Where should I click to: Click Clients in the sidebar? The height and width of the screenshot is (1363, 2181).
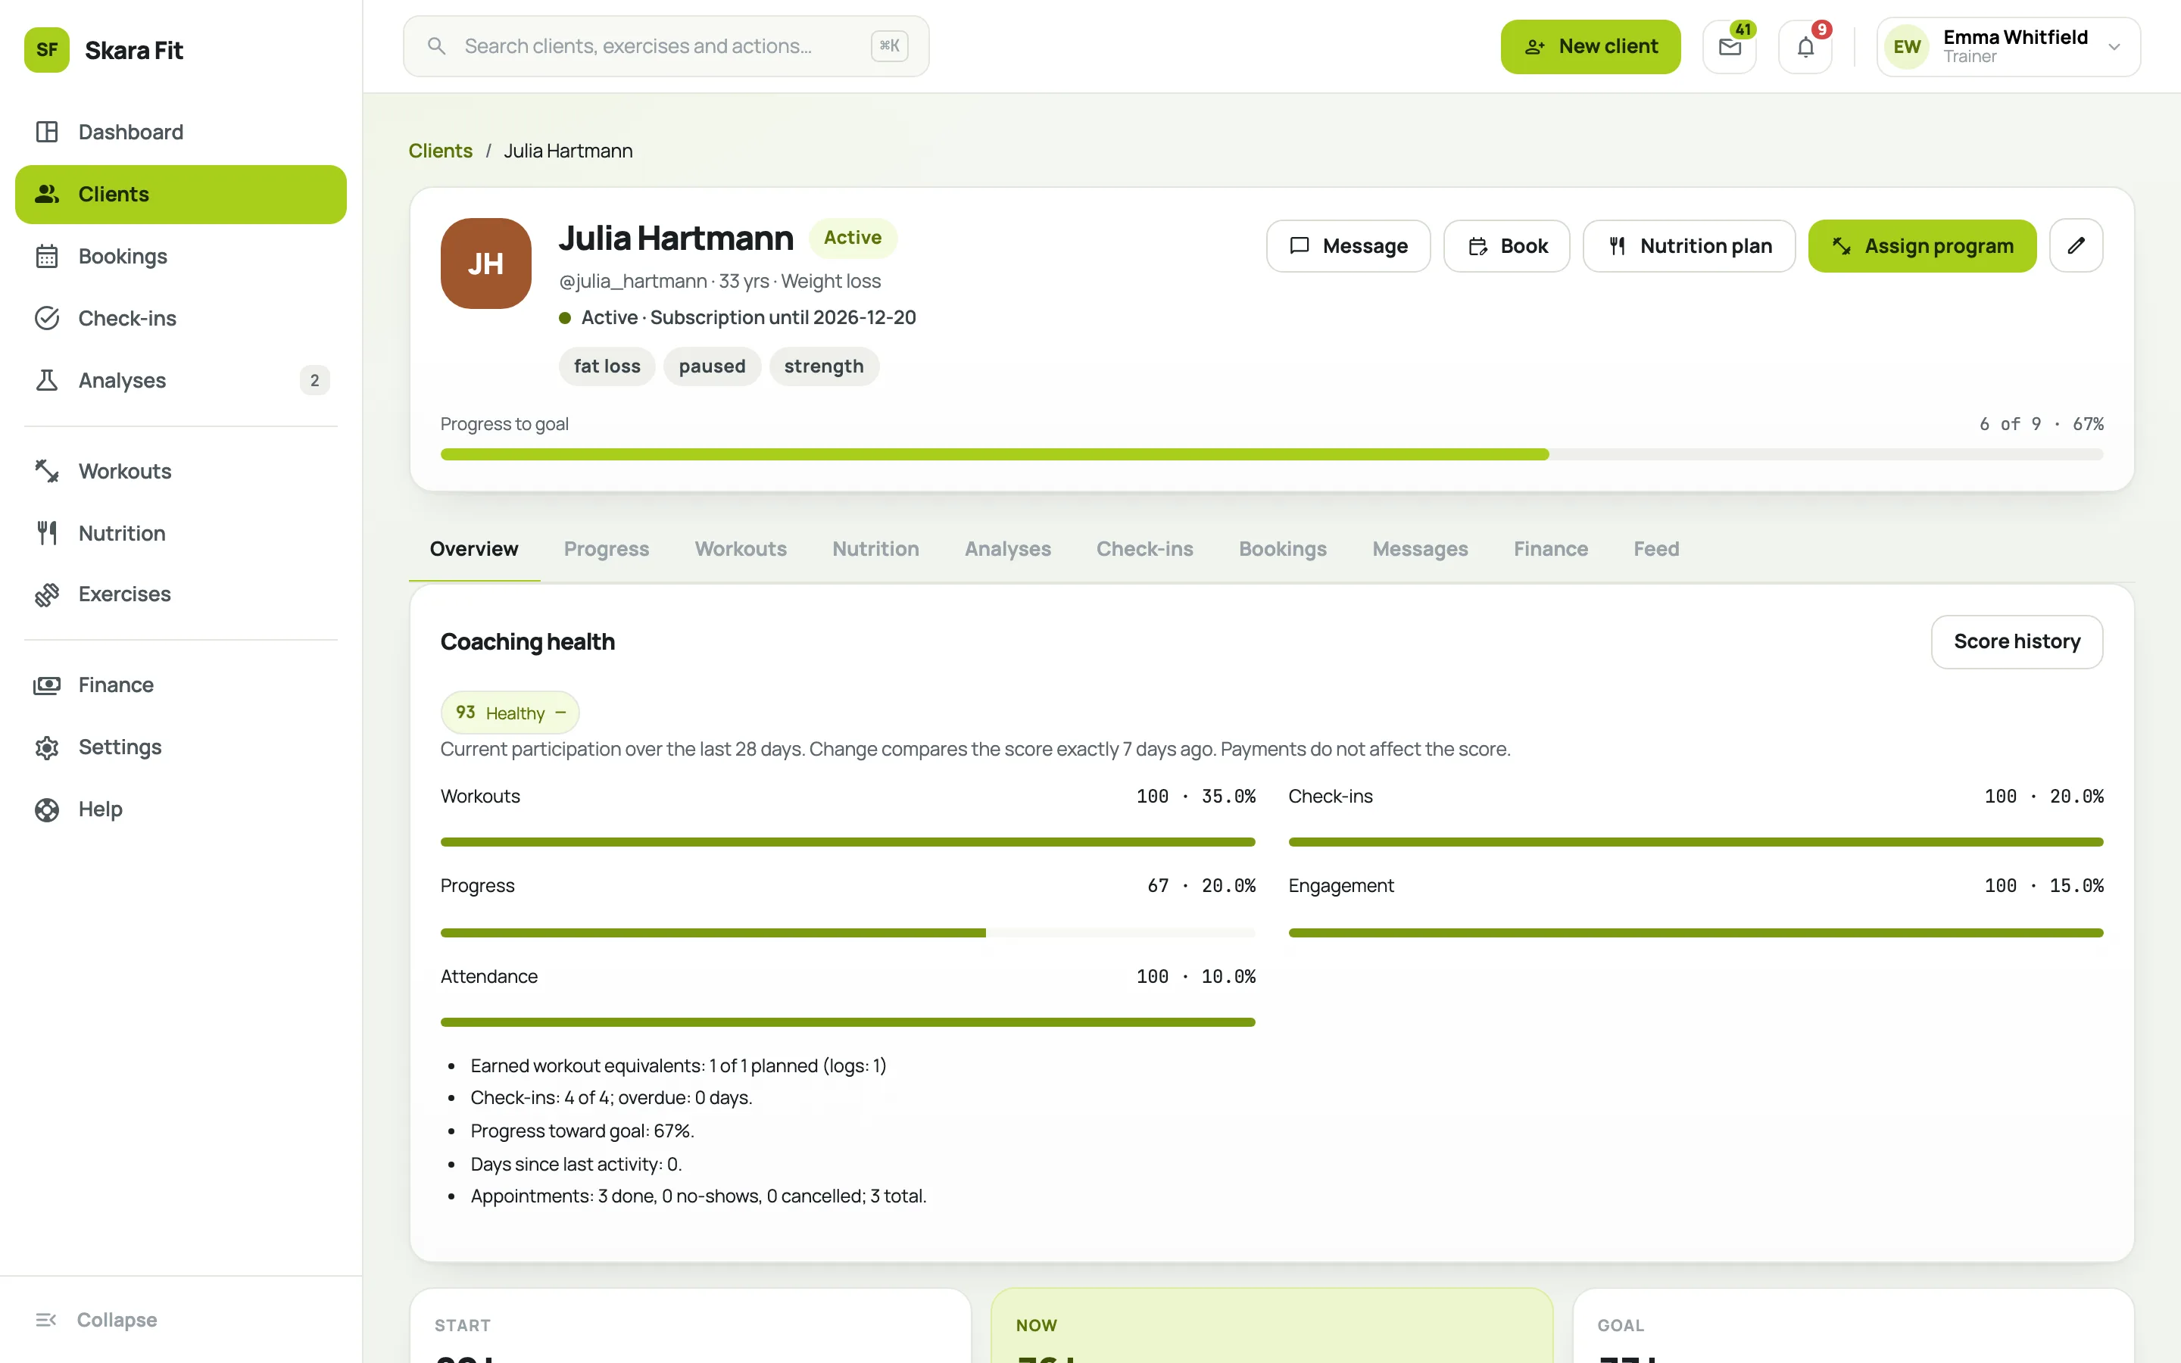click(x=180, y=194)
